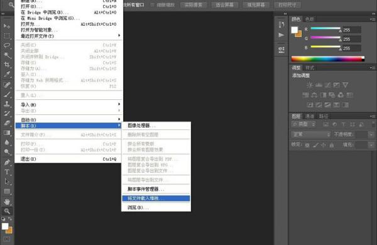The width and height of the screenshot is (377, 245).
Task: Click the 适合屏幕 button
Action: (x=224, y=5)
